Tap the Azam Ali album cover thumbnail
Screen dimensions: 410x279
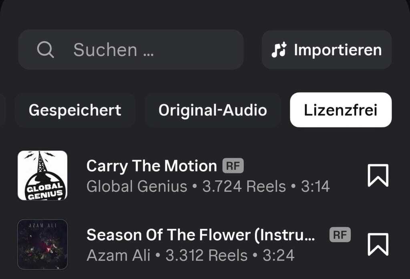pos(42,244)
